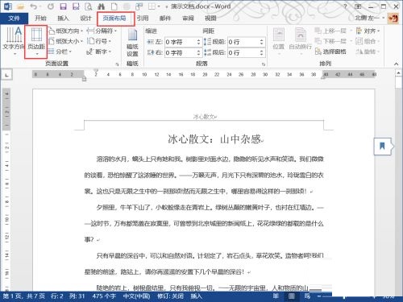
Task: Redo with the circular arrow icon
Action: 51,6
